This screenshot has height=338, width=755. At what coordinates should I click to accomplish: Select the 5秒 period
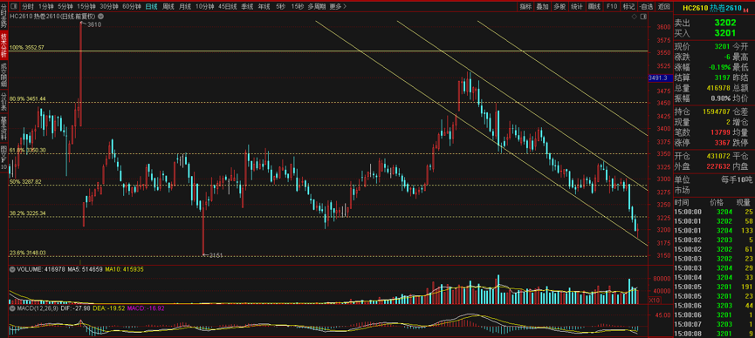click(x=280, y=7)
